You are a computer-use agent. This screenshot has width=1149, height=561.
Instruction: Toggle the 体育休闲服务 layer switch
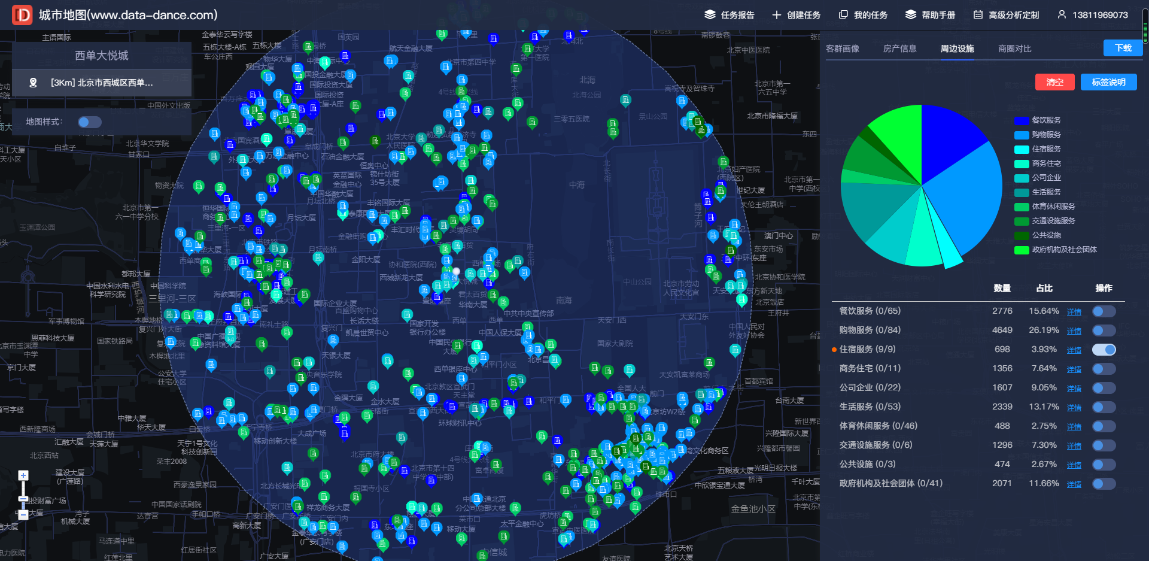click(x=1104, y=426)
